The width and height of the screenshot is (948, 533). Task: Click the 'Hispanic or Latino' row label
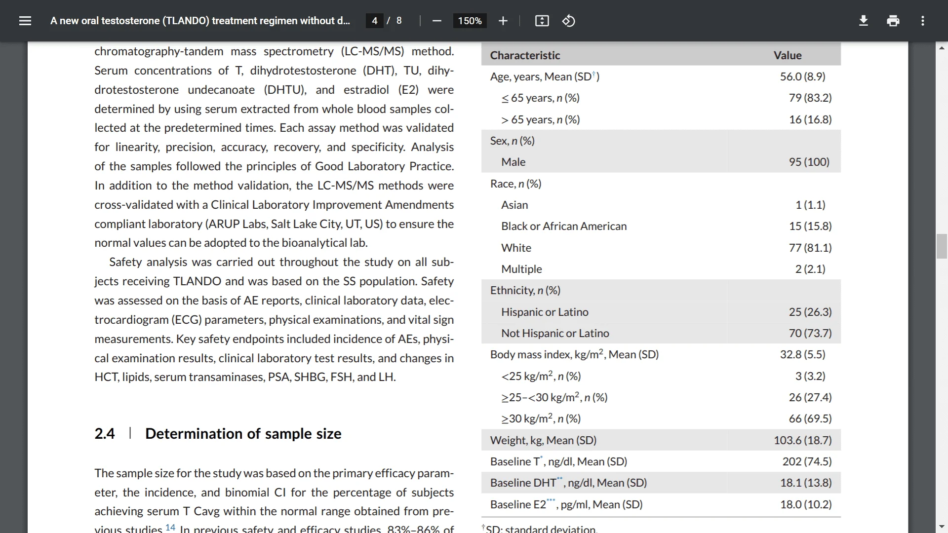coord(545,312)
